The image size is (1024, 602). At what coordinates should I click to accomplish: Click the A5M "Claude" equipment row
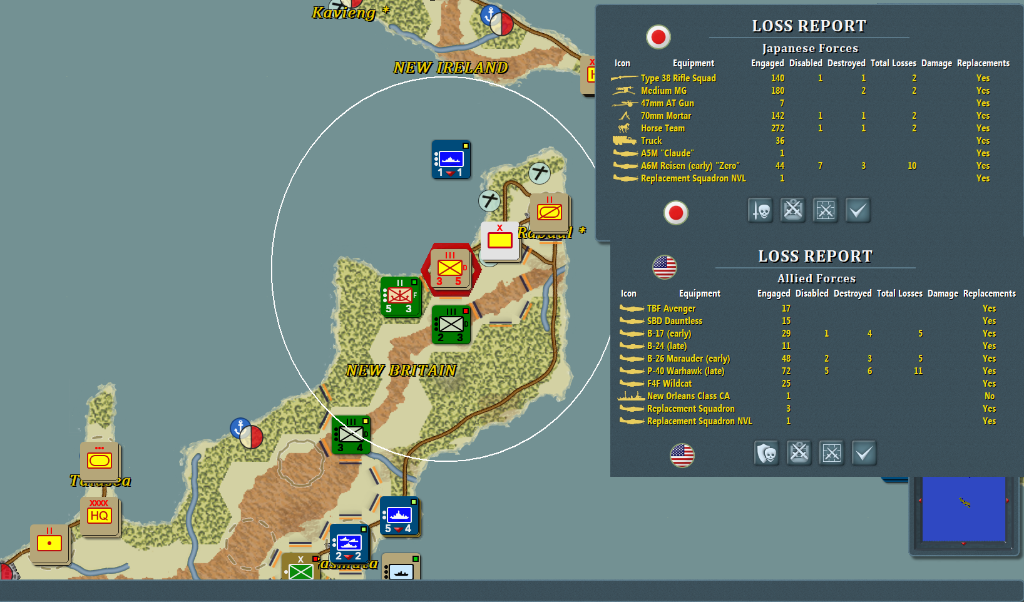coord(811,153)
